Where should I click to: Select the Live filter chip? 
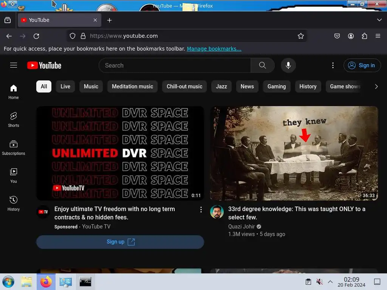tap(65, 86)
